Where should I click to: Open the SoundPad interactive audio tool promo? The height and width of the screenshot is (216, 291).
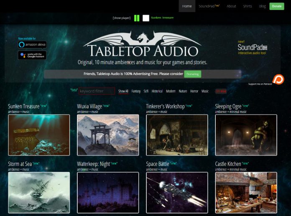point(253,48)
